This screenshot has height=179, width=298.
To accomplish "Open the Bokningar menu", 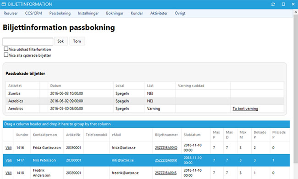I will click(x=114, y=13).
